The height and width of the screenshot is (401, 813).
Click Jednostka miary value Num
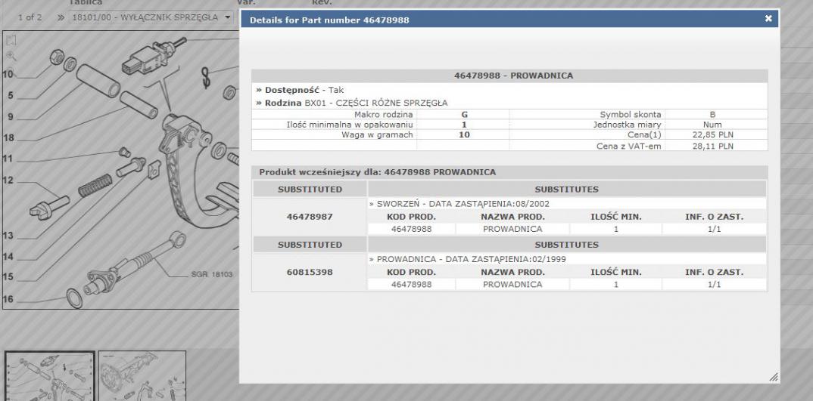(x=712, y=125)
